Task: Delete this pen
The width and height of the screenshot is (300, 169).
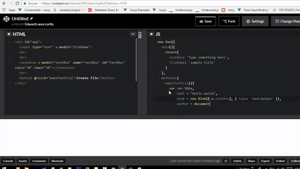Action: click(x=237, y=161)
